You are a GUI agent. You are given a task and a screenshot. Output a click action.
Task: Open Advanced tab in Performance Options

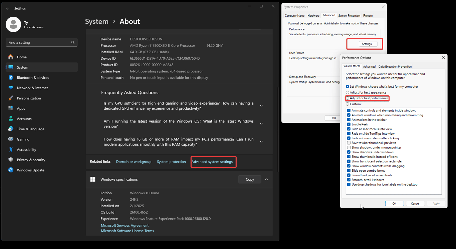point(369,67)
